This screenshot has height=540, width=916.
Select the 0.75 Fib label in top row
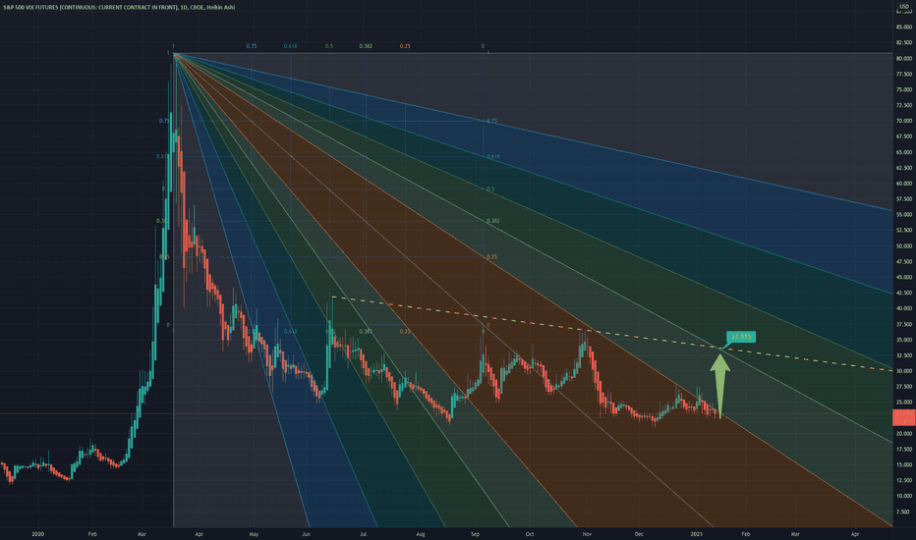(x=252, y=45)
